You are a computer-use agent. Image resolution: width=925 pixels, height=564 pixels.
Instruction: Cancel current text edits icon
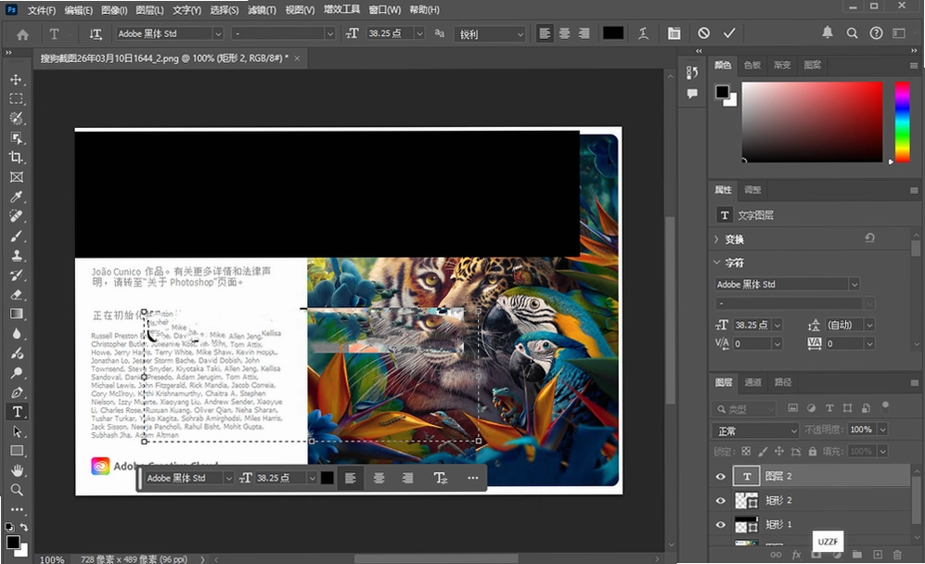(703, 33)
